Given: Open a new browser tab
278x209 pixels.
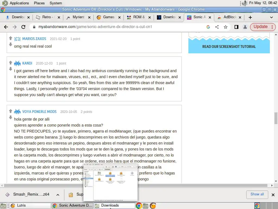Looking at the screenshot, I should [x=250, y=17].
